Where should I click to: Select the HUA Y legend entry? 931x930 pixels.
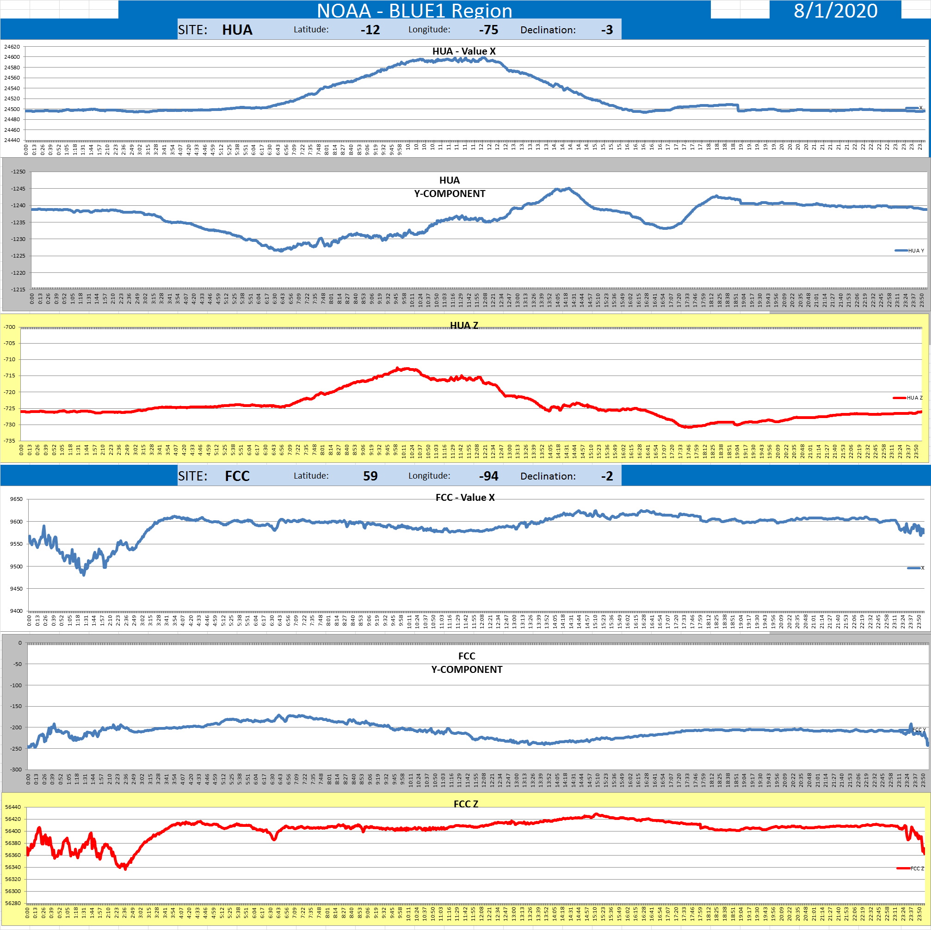pyautogui.click(x=910, y=251)
